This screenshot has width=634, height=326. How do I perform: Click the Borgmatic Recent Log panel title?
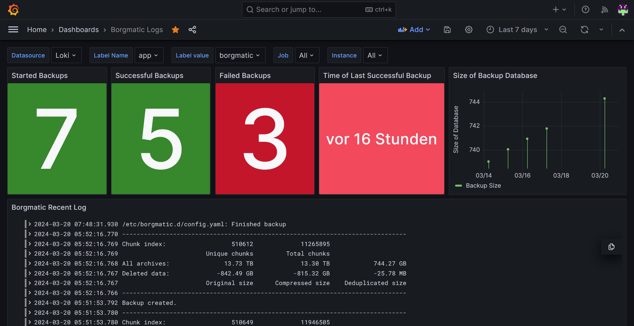pos(49,207)
